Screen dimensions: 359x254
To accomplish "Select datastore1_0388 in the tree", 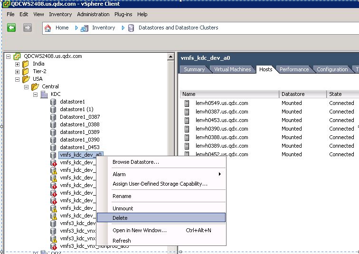I will pos(80,124).
